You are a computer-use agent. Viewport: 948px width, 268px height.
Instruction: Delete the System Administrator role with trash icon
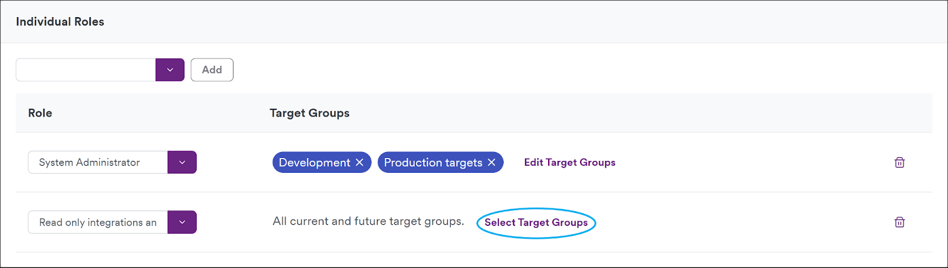pos(899,162)
